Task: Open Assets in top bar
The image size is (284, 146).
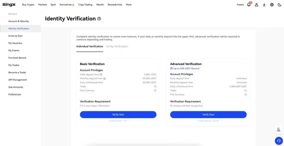Action: (x=240, y=5)
